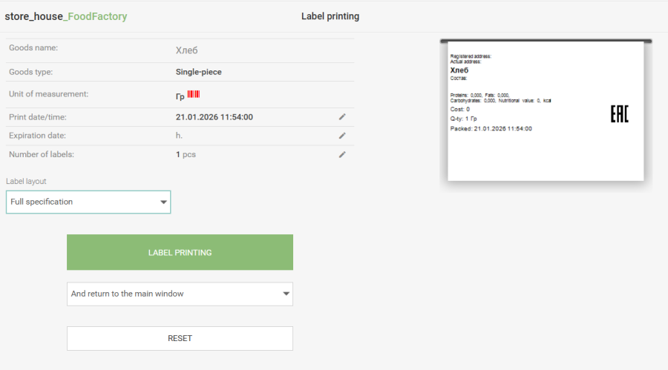
Task: Select the 'Single-piece' goods type value
Action: point(198,72)
